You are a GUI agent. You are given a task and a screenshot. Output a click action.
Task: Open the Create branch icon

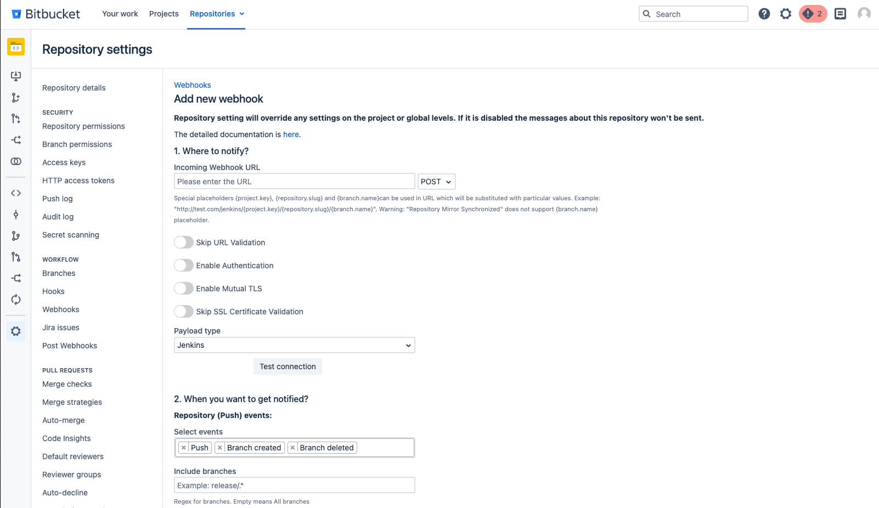[15, 97]
